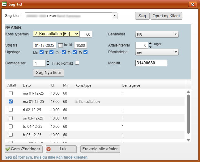Uncheck the ma 01-12-25 13:00 appointment
200x162 pixels.
click(11, 101)
